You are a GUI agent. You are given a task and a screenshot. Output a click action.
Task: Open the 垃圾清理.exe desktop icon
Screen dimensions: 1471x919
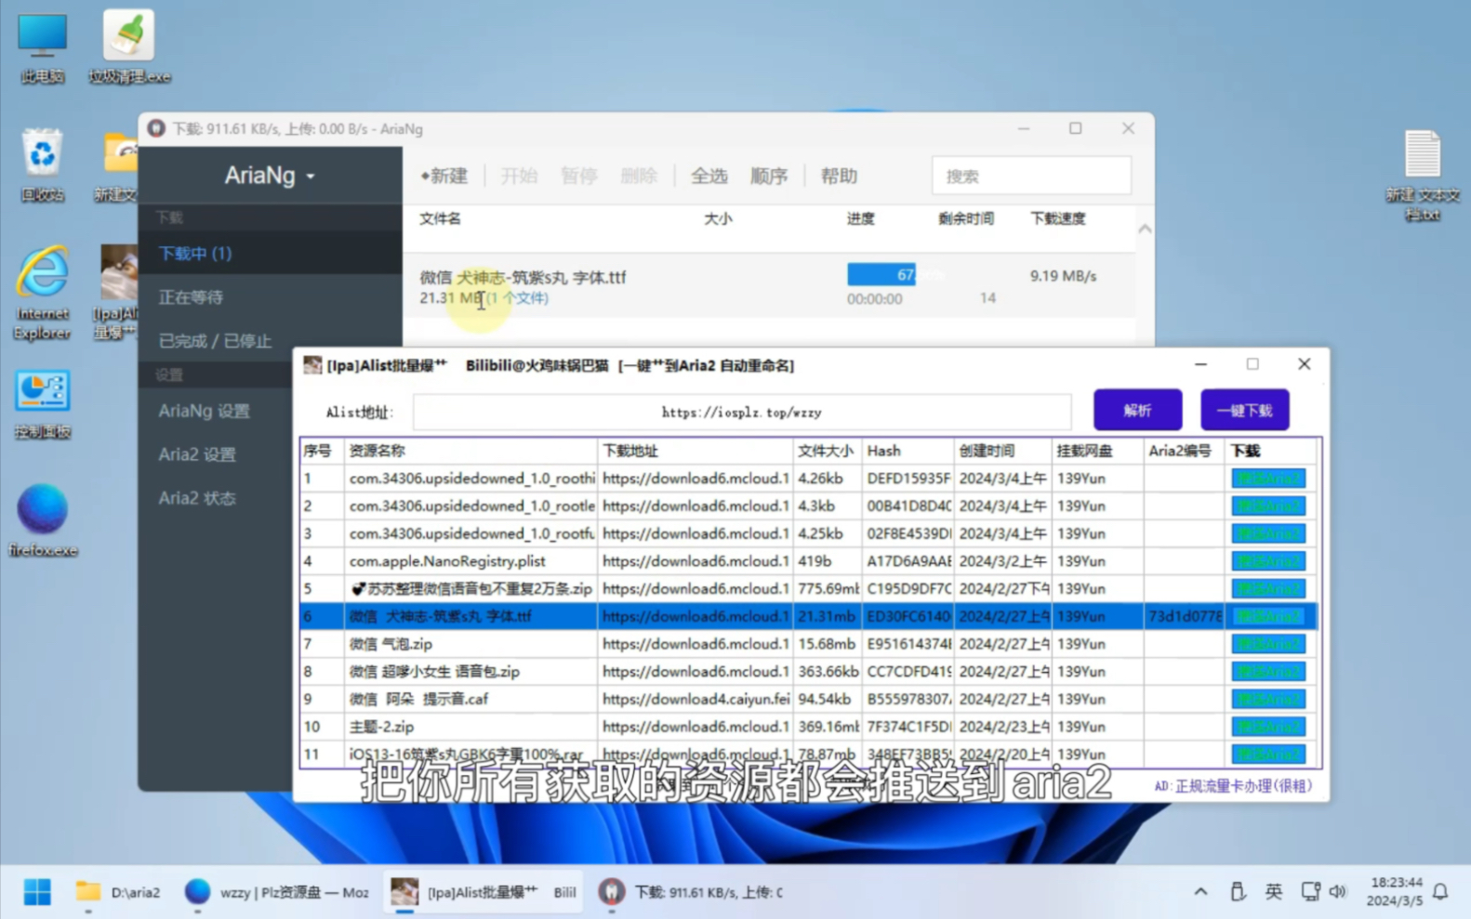pyautogui.click(x=129, y=46)
